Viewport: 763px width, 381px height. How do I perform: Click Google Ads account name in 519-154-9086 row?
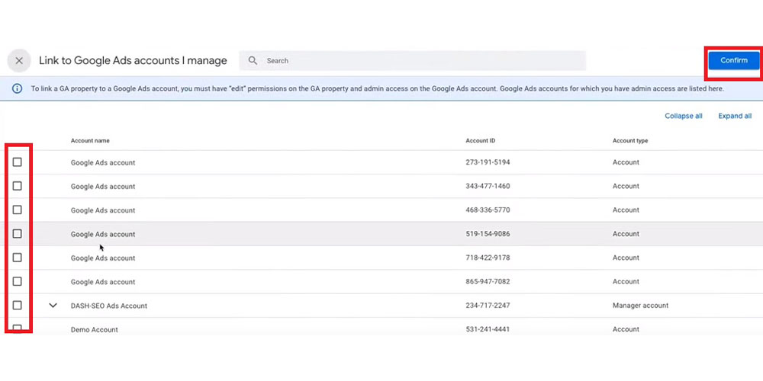coord(103,234)
